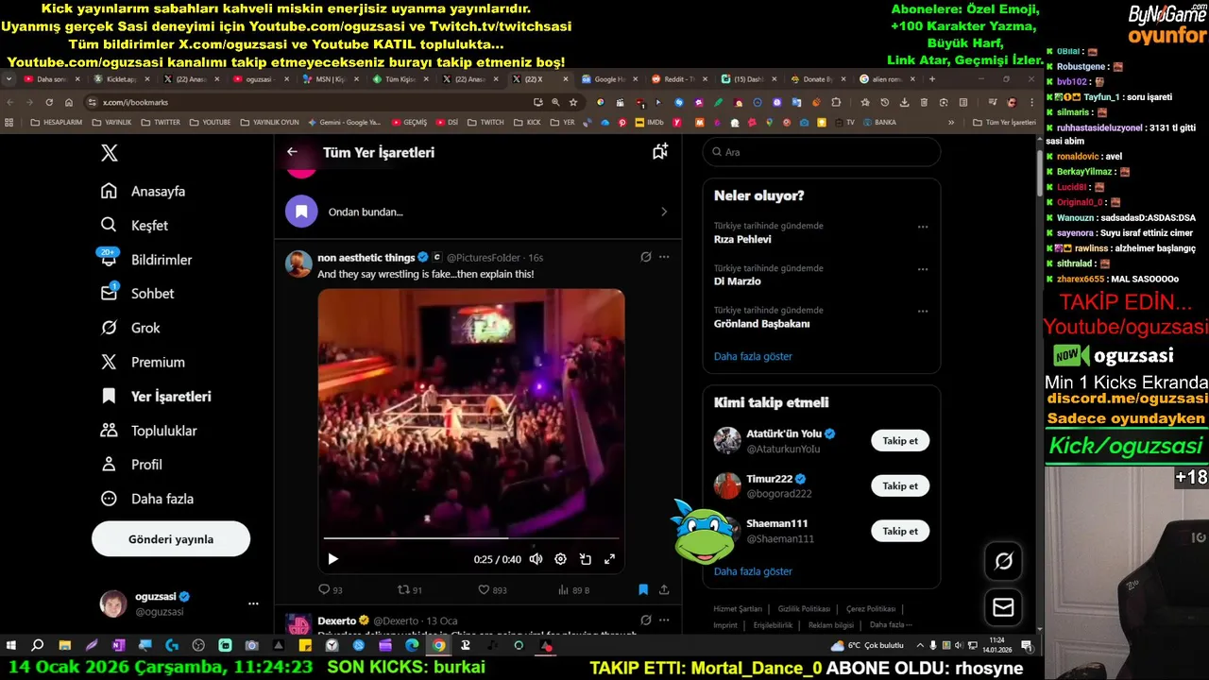1209x680 pixels.
Task: Open the weather widget showing 6°C Çok bulutlu
Action: click(x=867, y=646)
